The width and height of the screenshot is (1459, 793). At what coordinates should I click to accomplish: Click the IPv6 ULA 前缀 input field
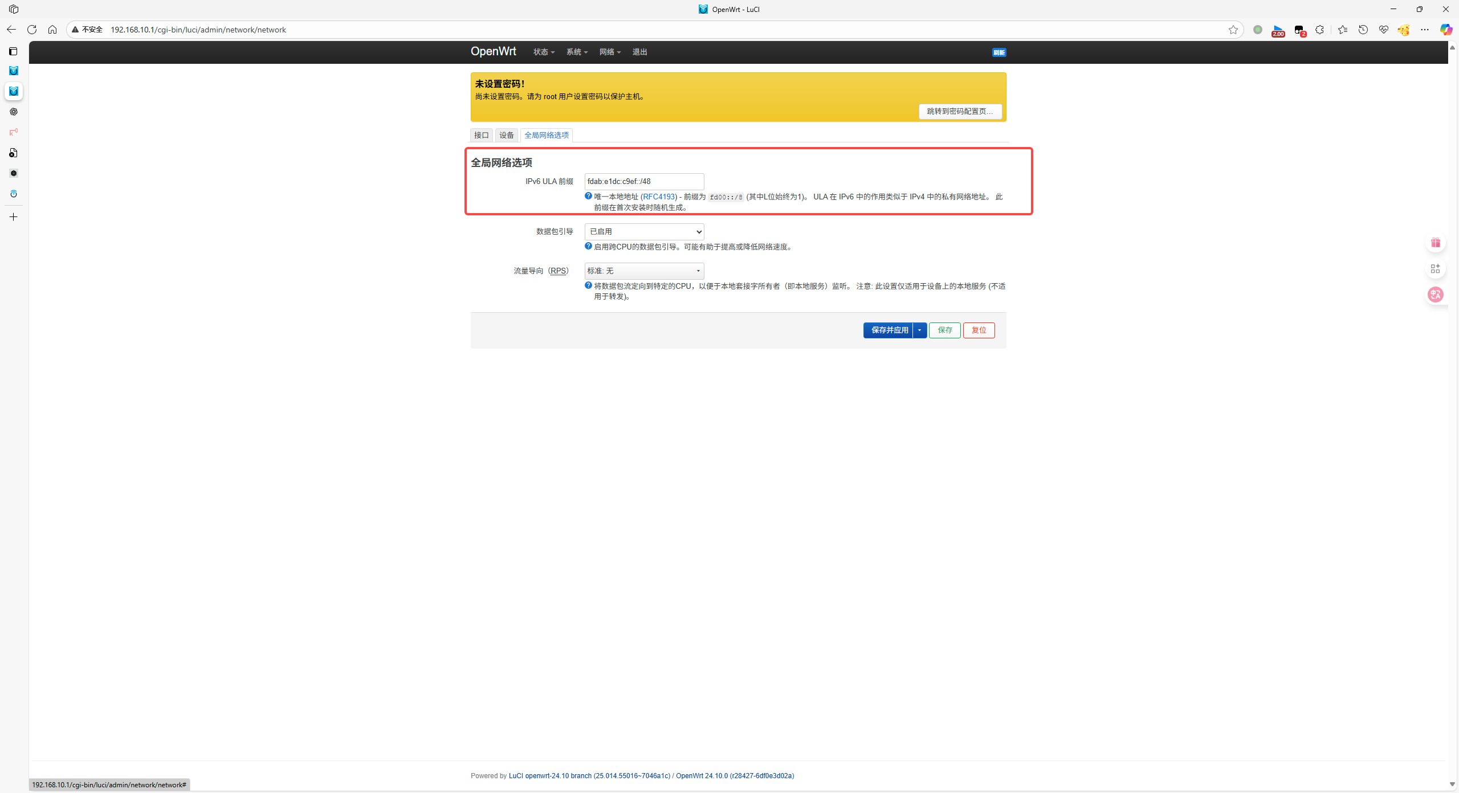644,181
